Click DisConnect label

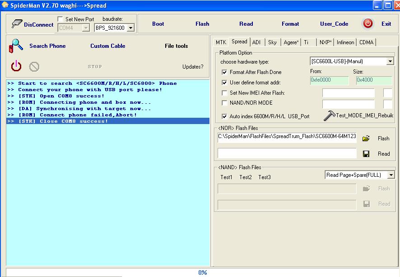[39, 25]
